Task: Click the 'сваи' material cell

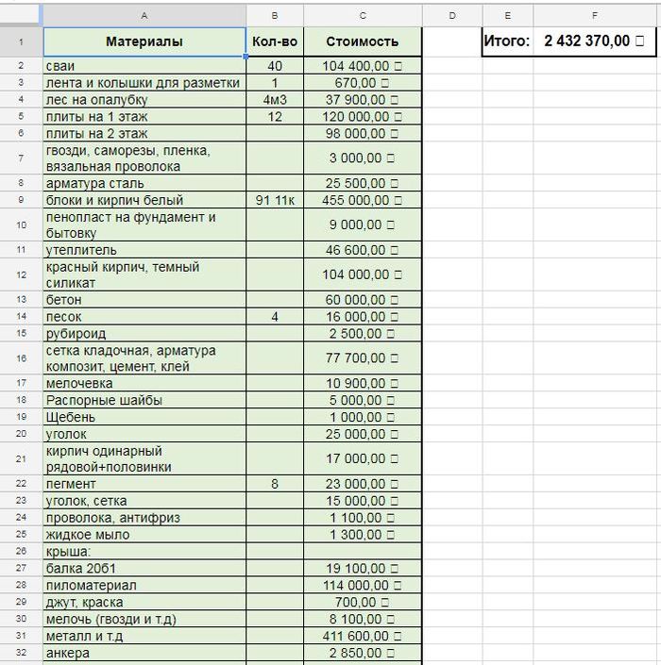Action: [x=144, y=66]
